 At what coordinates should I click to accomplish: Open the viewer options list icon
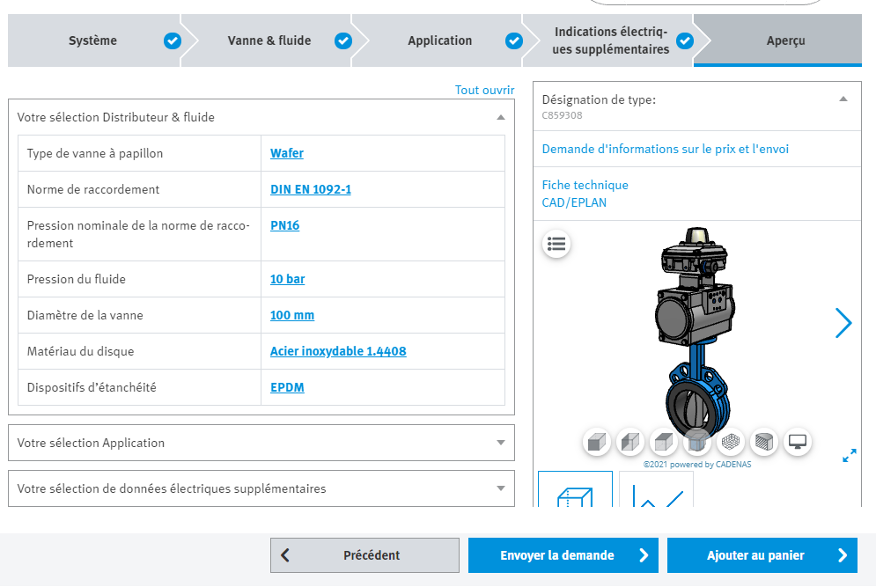[556, 245]
